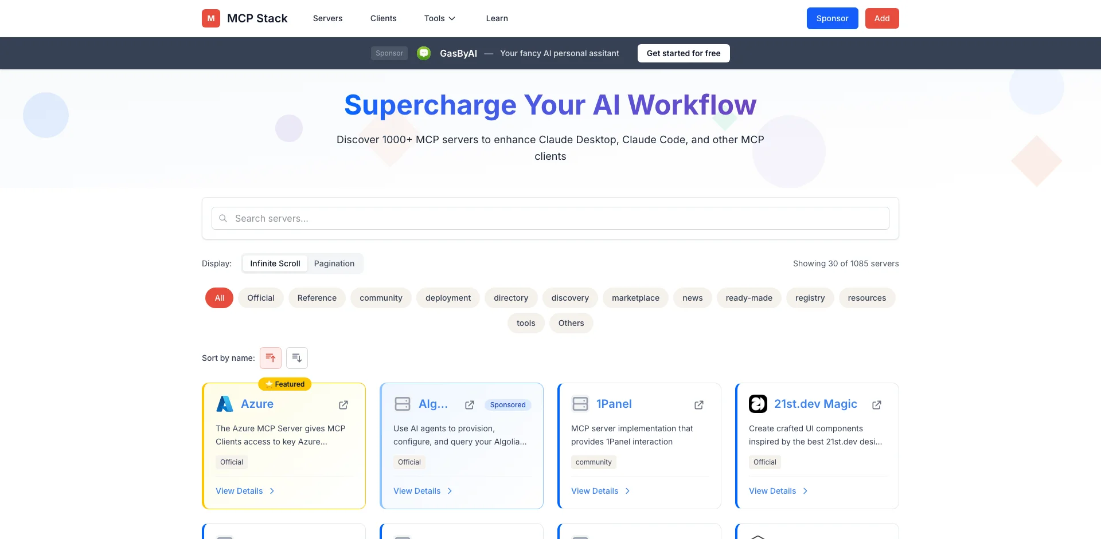Expand 1Panel card via View Details
Screen dimensions: 1101x539
(x=600, y=491)
